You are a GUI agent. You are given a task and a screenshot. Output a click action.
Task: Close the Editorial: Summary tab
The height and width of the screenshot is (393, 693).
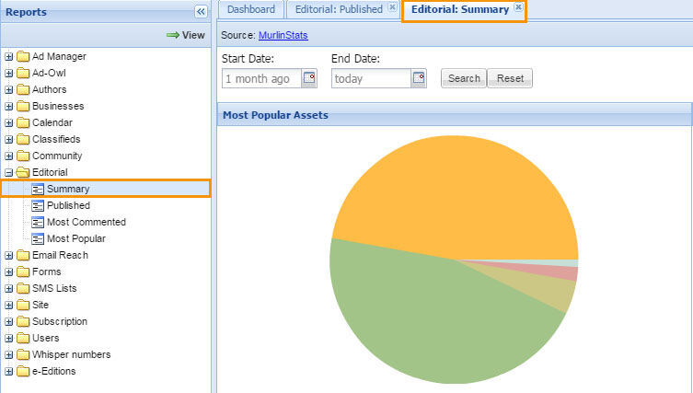tap(518, 7)
